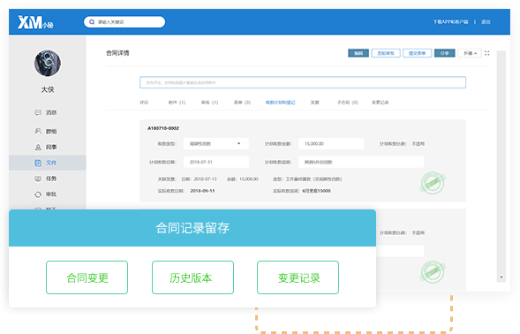Click the 合同变更 button
The image size is (520, 334).
click(x=87, y=277)
